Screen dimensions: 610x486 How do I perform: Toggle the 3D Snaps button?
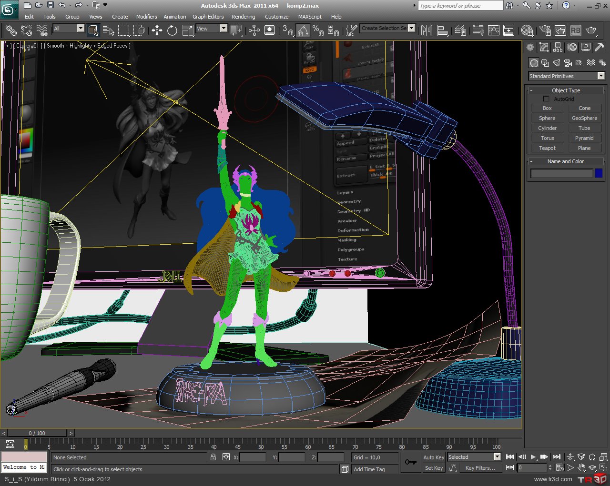click(287, 30)
